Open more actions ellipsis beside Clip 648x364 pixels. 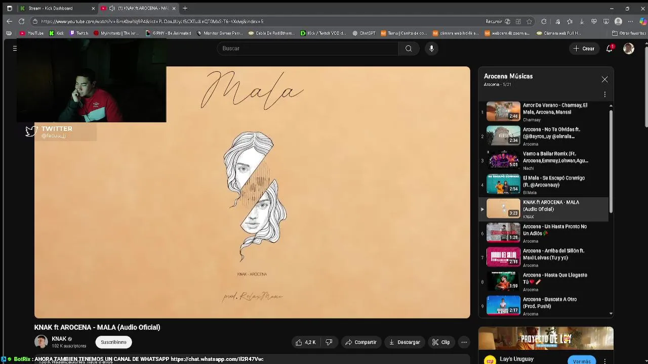tap(464, 342)
